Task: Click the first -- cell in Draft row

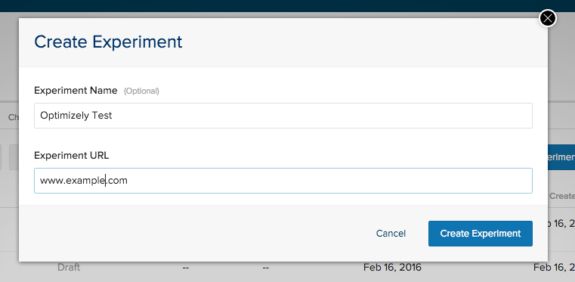Action: tap(186, 268)
